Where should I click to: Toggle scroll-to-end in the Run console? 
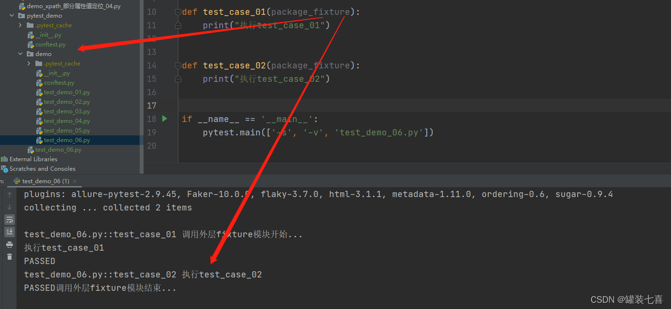coord(10,232)
